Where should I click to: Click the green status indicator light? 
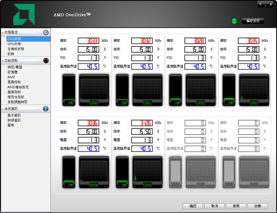(x=234, y=21)
